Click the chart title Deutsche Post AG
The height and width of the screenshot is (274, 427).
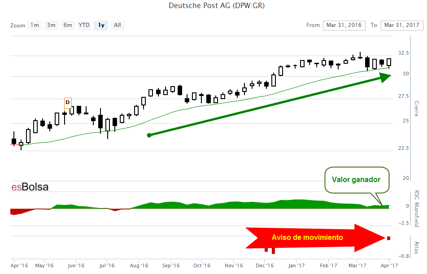[217, 5]
